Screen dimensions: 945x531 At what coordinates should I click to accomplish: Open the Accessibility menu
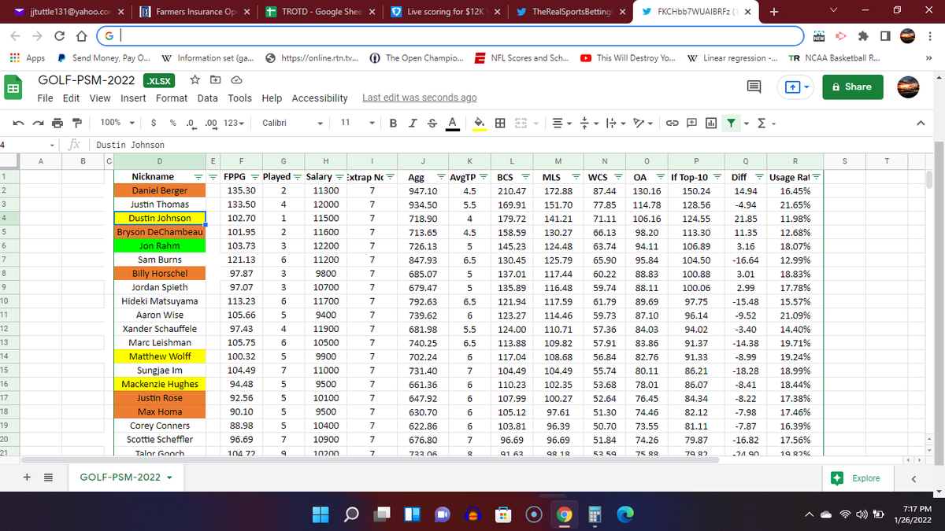point(320,98)
